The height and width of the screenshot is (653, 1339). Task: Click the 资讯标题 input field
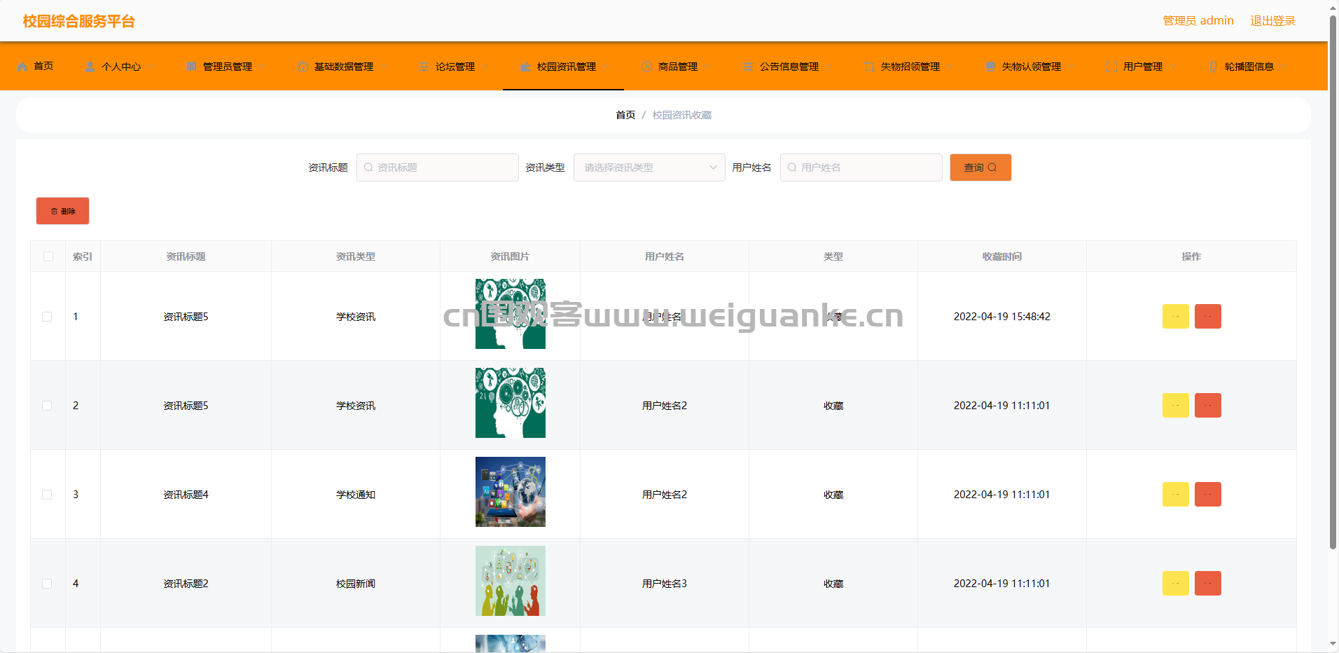(x=438, y=167)
